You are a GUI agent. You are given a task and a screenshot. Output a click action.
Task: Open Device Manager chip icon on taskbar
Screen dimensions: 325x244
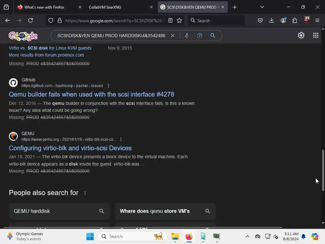coord(216,236)
